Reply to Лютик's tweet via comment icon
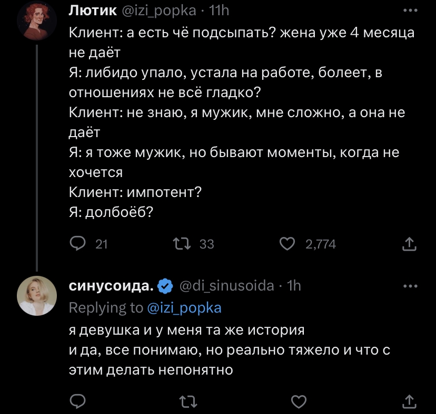Viewport: 436px width, 414px height. point(78,243)
